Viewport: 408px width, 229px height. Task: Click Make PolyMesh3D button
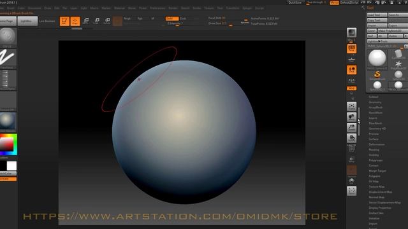coord(393,31)
